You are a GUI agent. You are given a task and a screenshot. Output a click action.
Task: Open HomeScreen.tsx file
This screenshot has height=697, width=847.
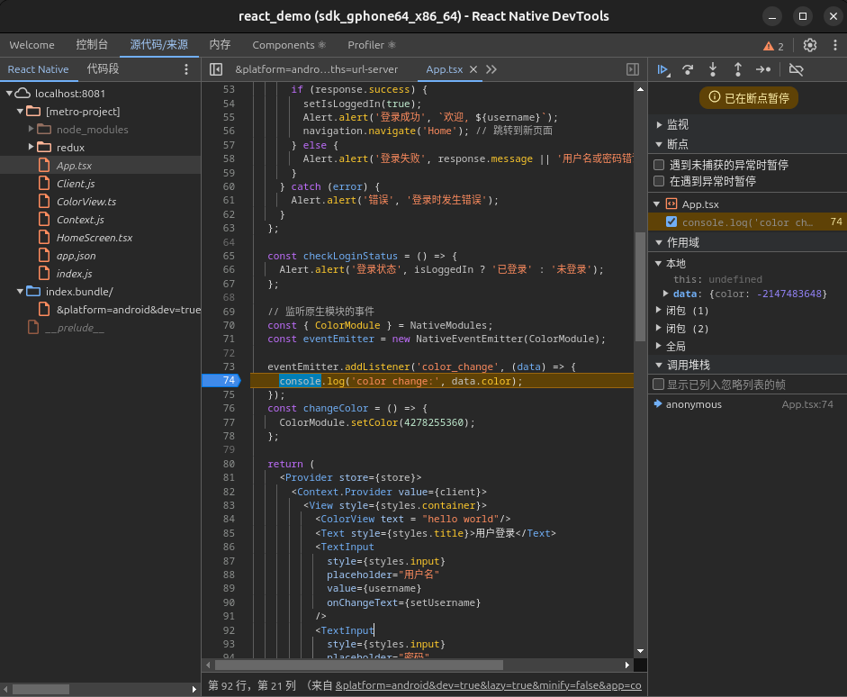pyautogui.click(x=94, y=238)
